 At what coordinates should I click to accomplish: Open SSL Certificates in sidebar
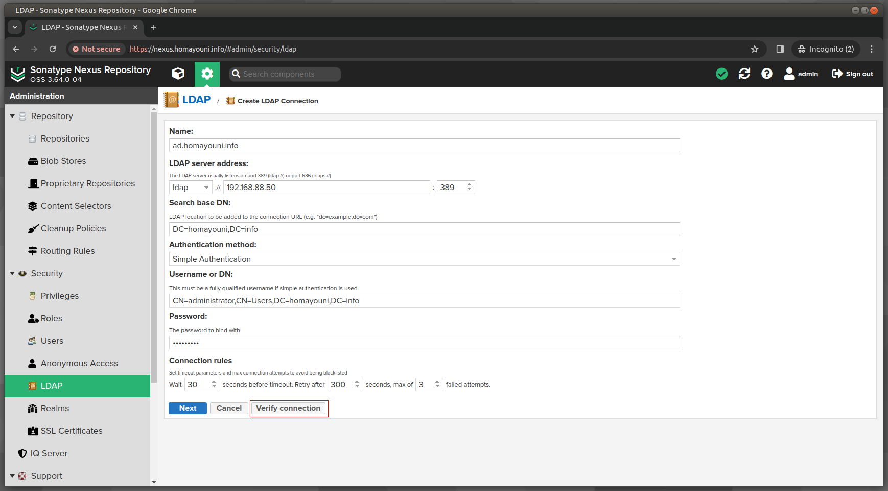pyautogui.click(x=72, y=431)
